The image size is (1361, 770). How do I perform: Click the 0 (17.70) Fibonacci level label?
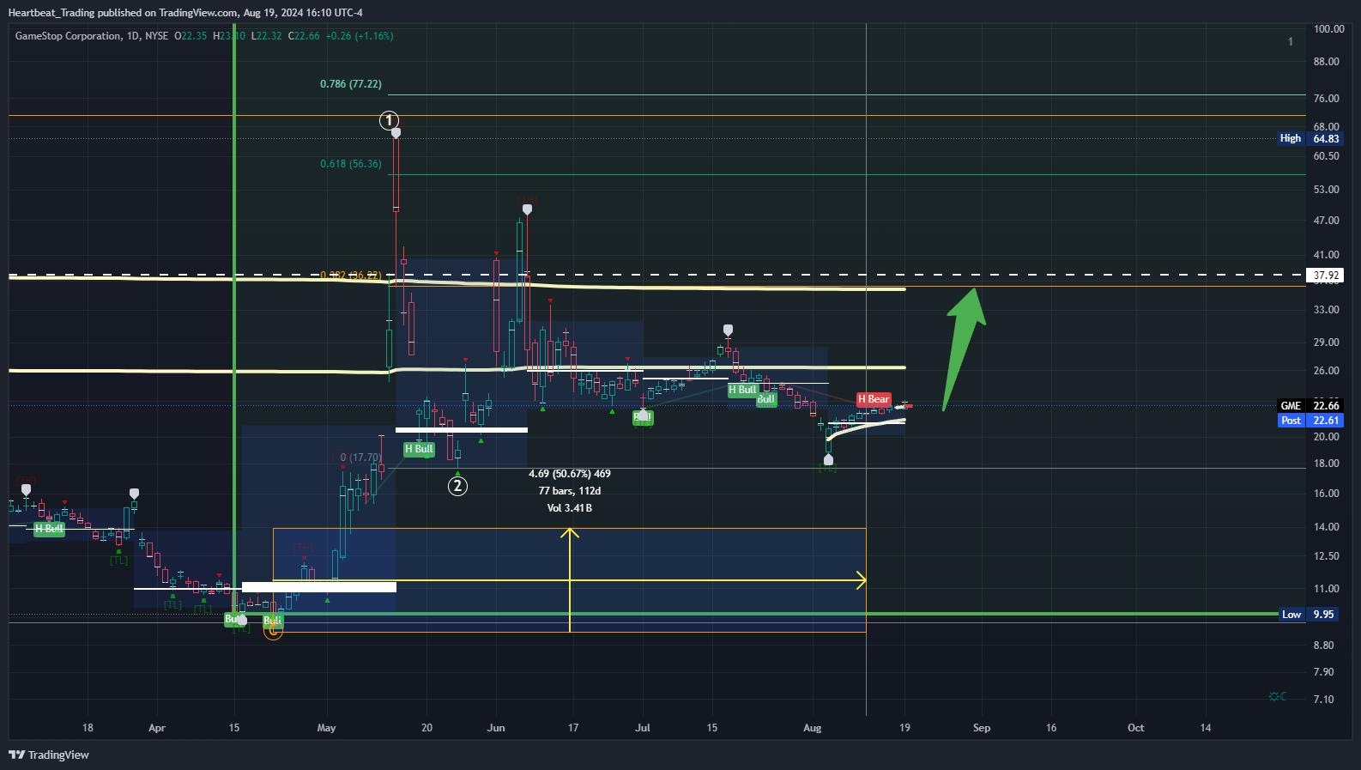[360, 458]
